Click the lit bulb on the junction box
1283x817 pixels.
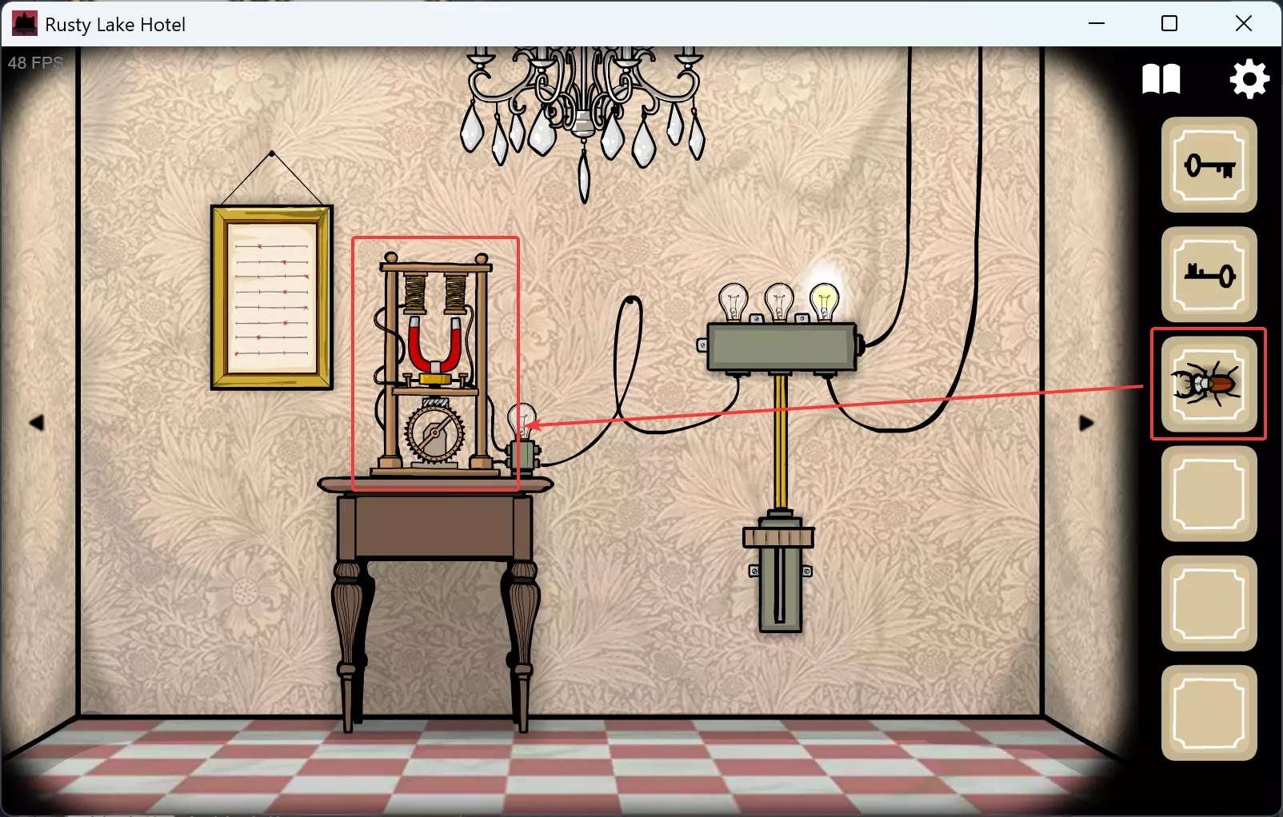coord(824,303)
